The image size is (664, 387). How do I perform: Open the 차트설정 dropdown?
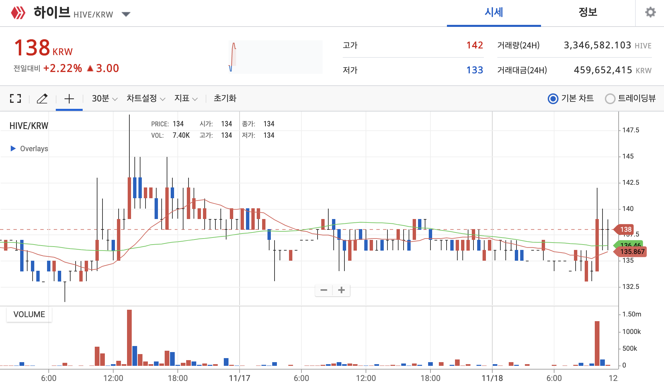click(146, 98)
